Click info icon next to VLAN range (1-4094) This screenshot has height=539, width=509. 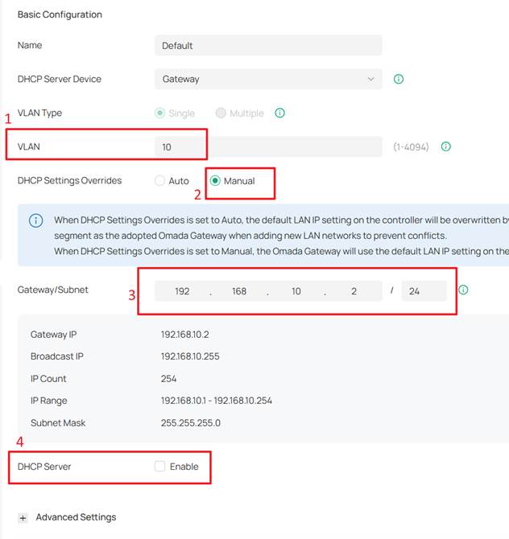[x=445, y=146]
